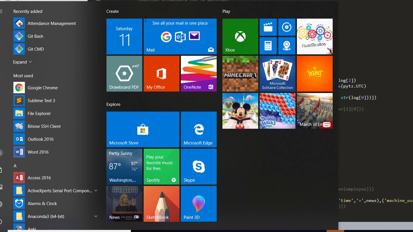
Task: Open Google Chrome from Most used
Action: point(55,88)
